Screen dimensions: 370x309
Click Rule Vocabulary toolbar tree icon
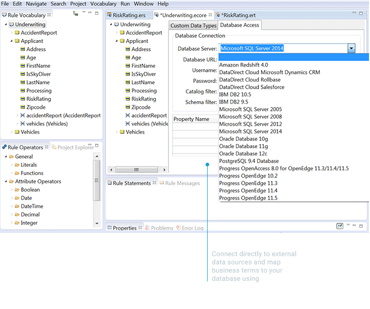76,14
